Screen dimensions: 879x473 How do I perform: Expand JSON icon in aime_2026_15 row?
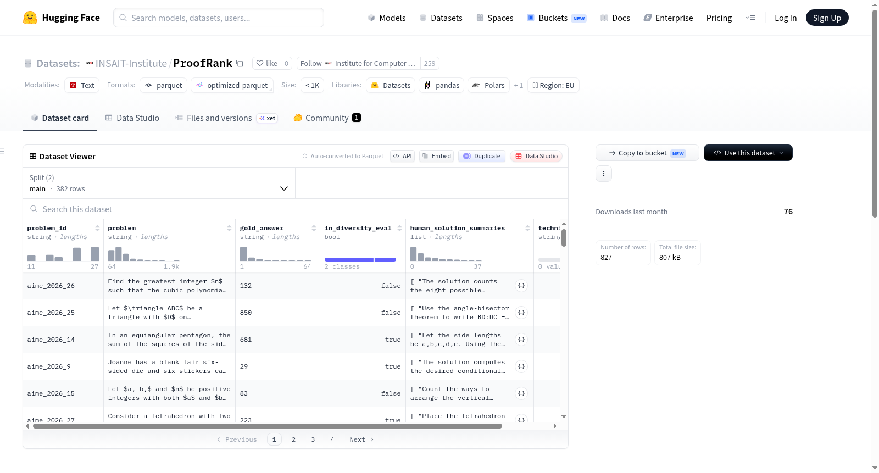pos(521,393)
